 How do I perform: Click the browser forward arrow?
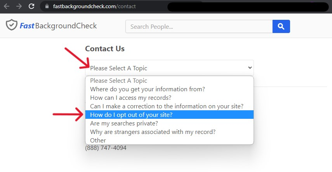19,6
